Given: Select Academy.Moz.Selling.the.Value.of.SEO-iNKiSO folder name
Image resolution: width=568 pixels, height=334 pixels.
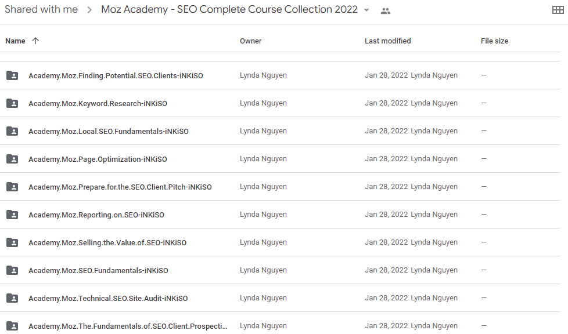Looking at the screenshot, I should (x=107, y=243).
